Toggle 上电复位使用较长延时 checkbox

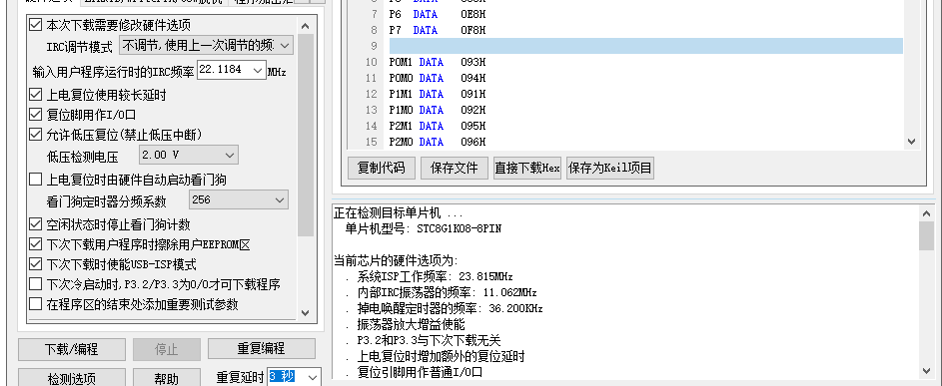35,94
